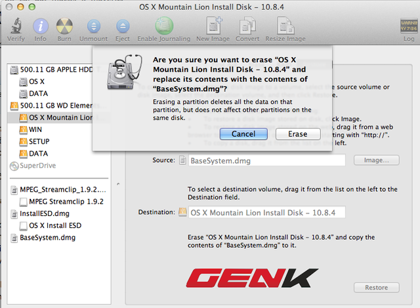
Task: Select MPEG_Streamclip_1.9.2 disk image
Action: (x=58, y=190)
